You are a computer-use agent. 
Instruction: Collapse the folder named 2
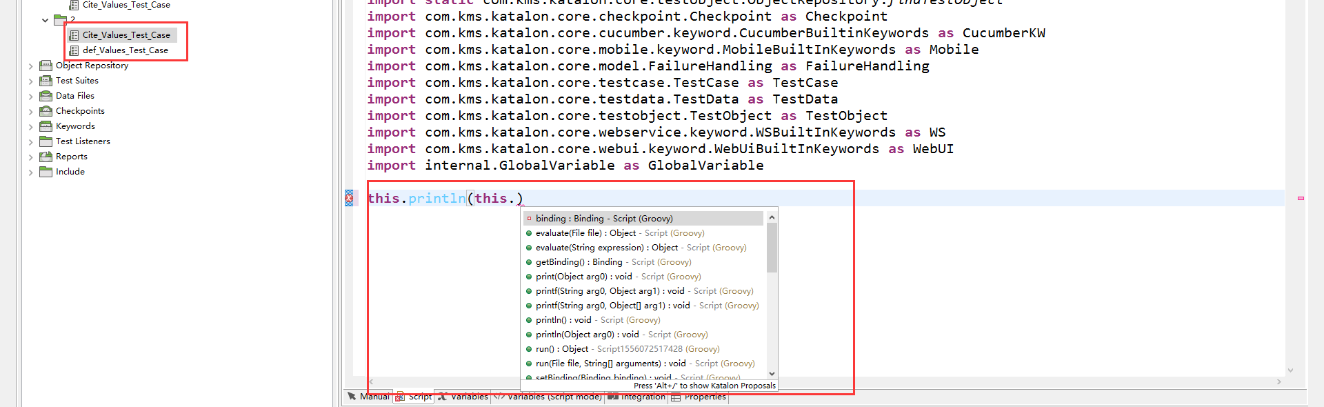point(46,20)
